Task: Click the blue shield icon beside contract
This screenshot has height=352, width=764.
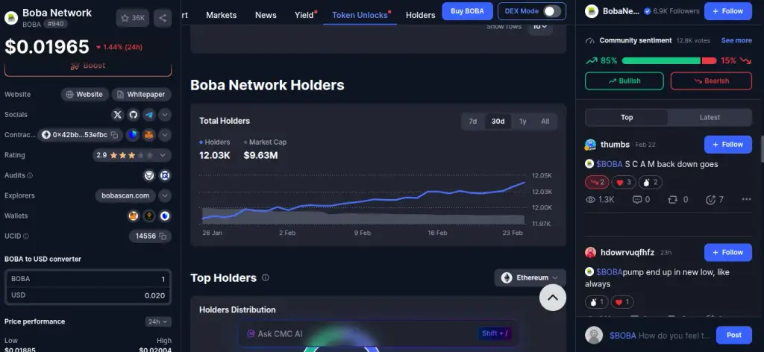Action: pos(133,135)
